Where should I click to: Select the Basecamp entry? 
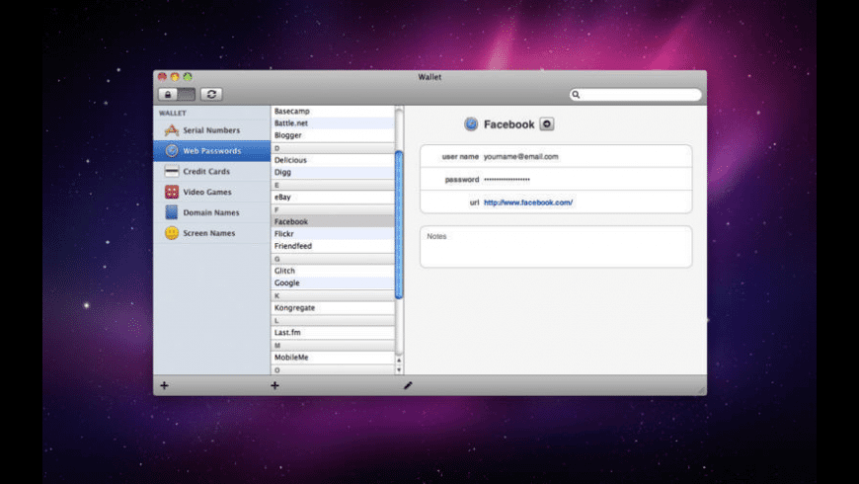pos(333,111)
